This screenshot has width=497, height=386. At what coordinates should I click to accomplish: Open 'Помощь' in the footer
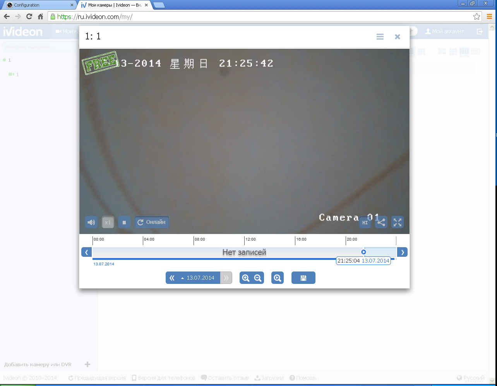[x=303, y=378]
